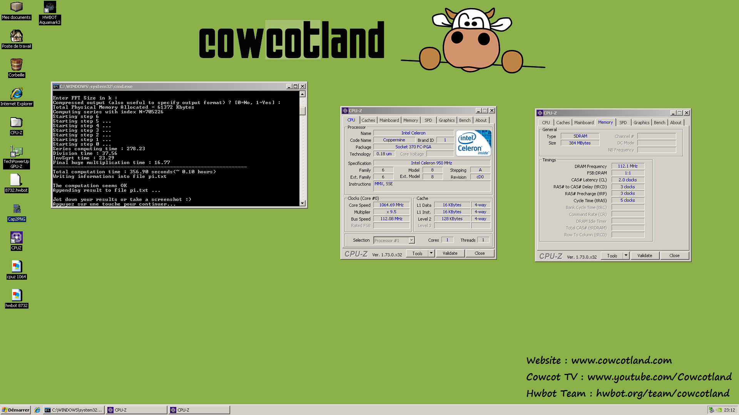739x415 pixels.
Task: Select the TechPowerUp GPU-Z desktop shortcut
Action: coord(16,157)
